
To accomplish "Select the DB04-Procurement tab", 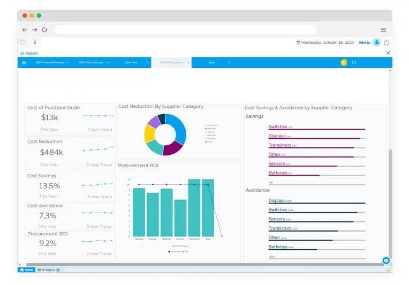I will click(171, 62).
